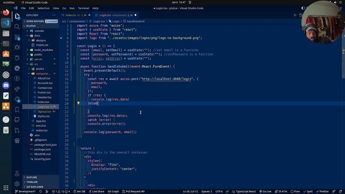Screen dimensions: 345x194
Task: Click the Run code icon in editor toolbar
Action: pos(295,15)
